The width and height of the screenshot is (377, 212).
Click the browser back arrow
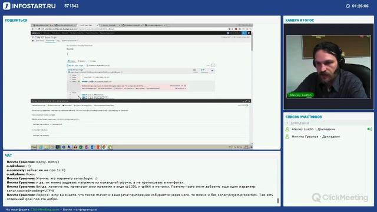tap(33, 29)
